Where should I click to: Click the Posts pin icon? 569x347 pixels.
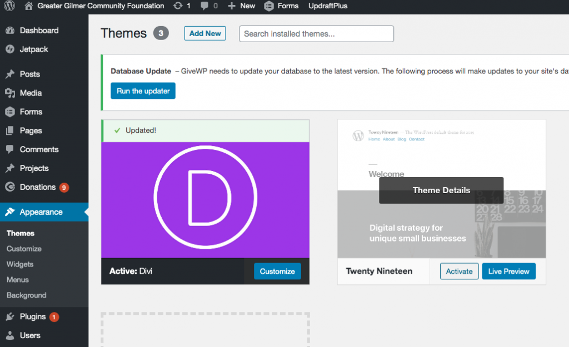[10, 74]
